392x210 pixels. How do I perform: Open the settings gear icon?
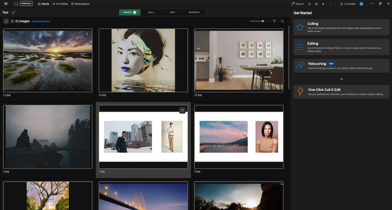pyautogui.click(x=316, y=4)
